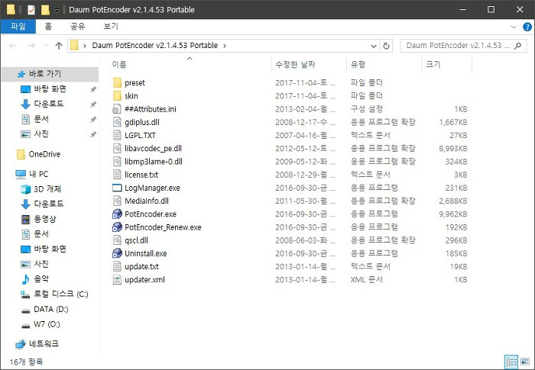Open the 공유 ribbon tab

pyautogui.click(x=77, y=27)
